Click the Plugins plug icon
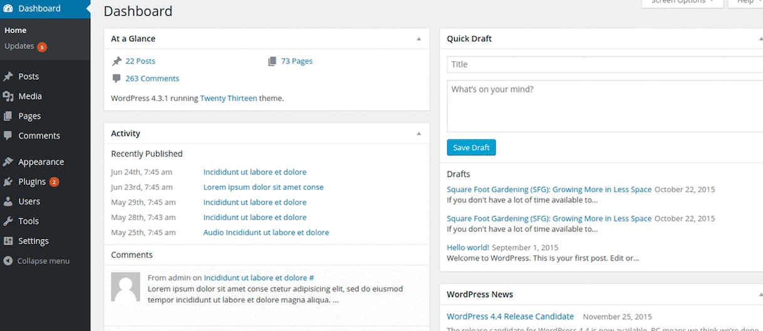Screen dimensions: 763x331 (8, 182)
